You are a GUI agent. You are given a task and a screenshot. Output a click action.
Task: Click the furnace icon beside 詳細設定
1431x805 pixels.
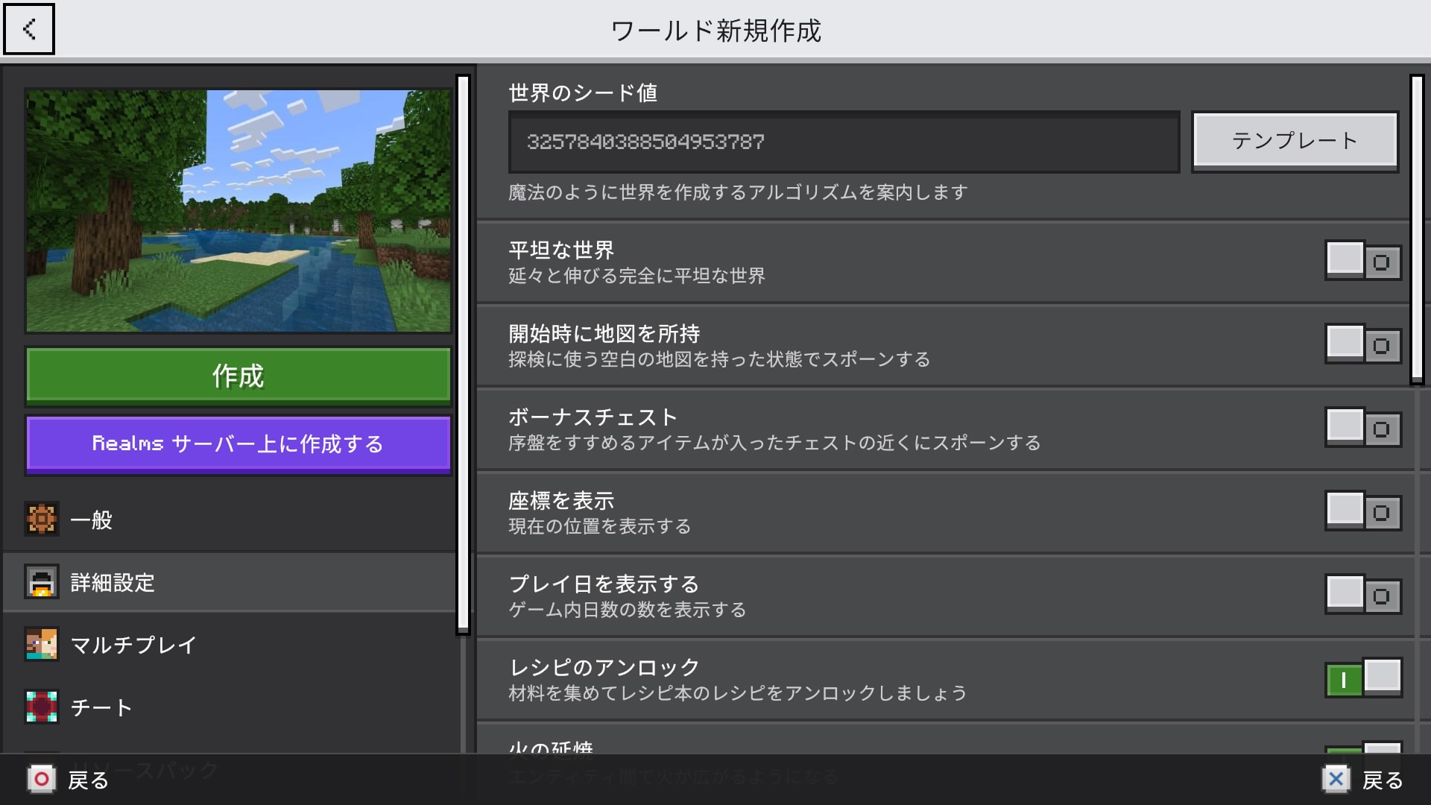(x=42, y=581)
